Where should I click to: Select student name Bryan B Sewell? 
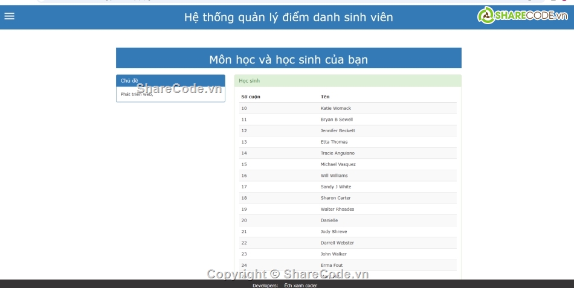click(x=337, y=120)
